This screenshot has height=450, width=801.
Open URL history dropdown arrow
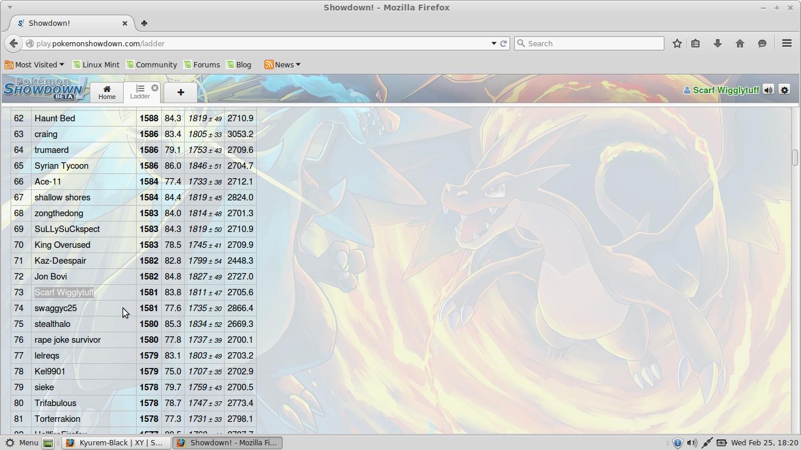[494, 43]
